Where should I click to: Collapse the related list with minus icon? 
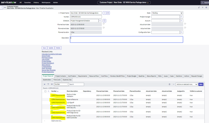click(x=173, y=84)
